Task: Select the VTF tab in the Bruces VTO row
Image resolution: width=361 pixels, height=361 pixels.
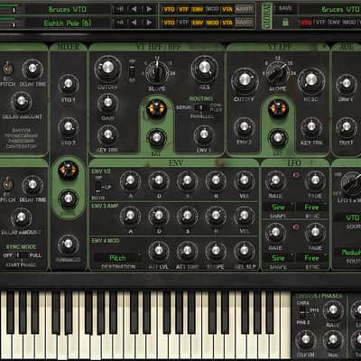Action: 183,9
